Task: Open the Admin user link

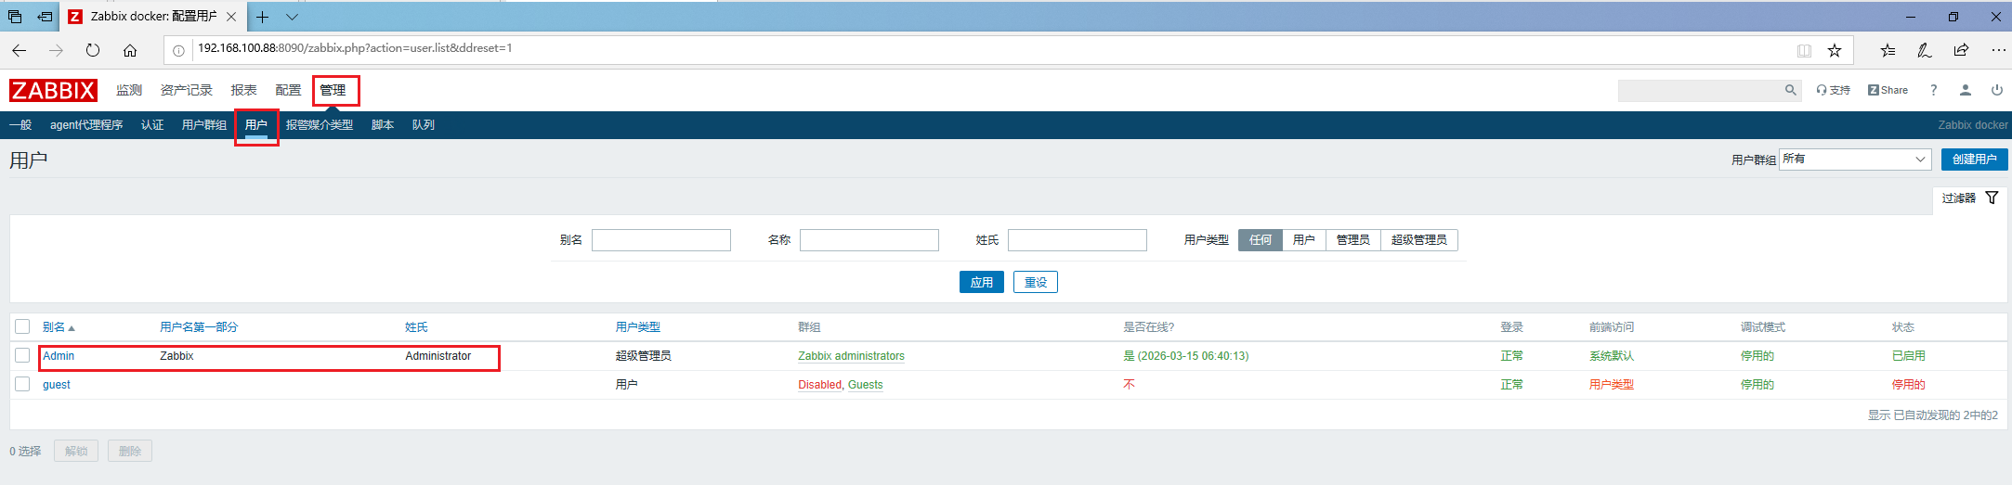Action: coord(59,356)
